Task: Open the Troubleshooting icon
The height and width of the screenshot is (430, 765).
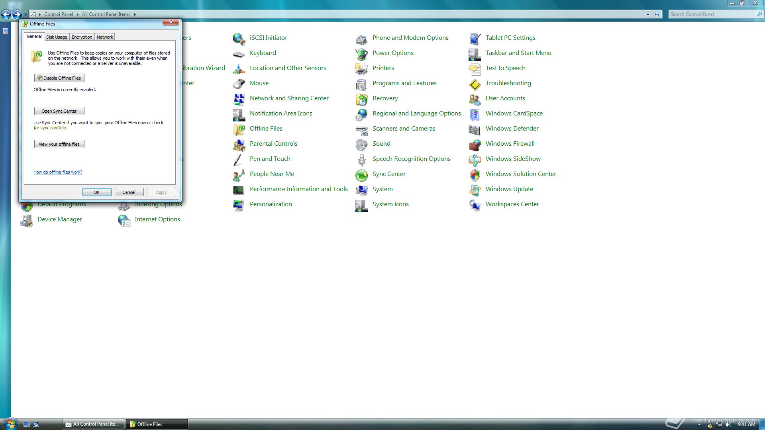Action: [475, 84]
